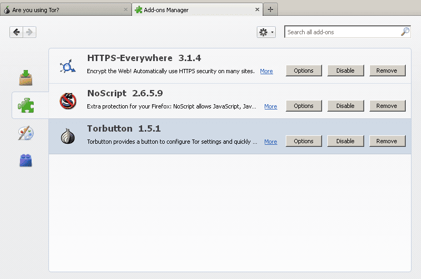Click the NoScript extension icon

pos(67,101)
